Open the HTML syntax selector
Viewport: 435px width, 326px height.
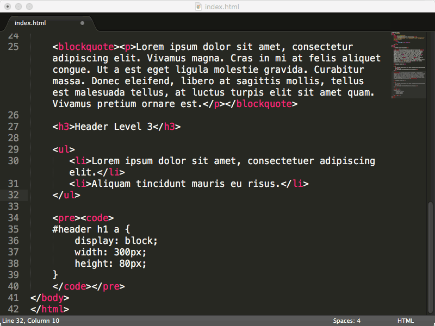point(406,321)
